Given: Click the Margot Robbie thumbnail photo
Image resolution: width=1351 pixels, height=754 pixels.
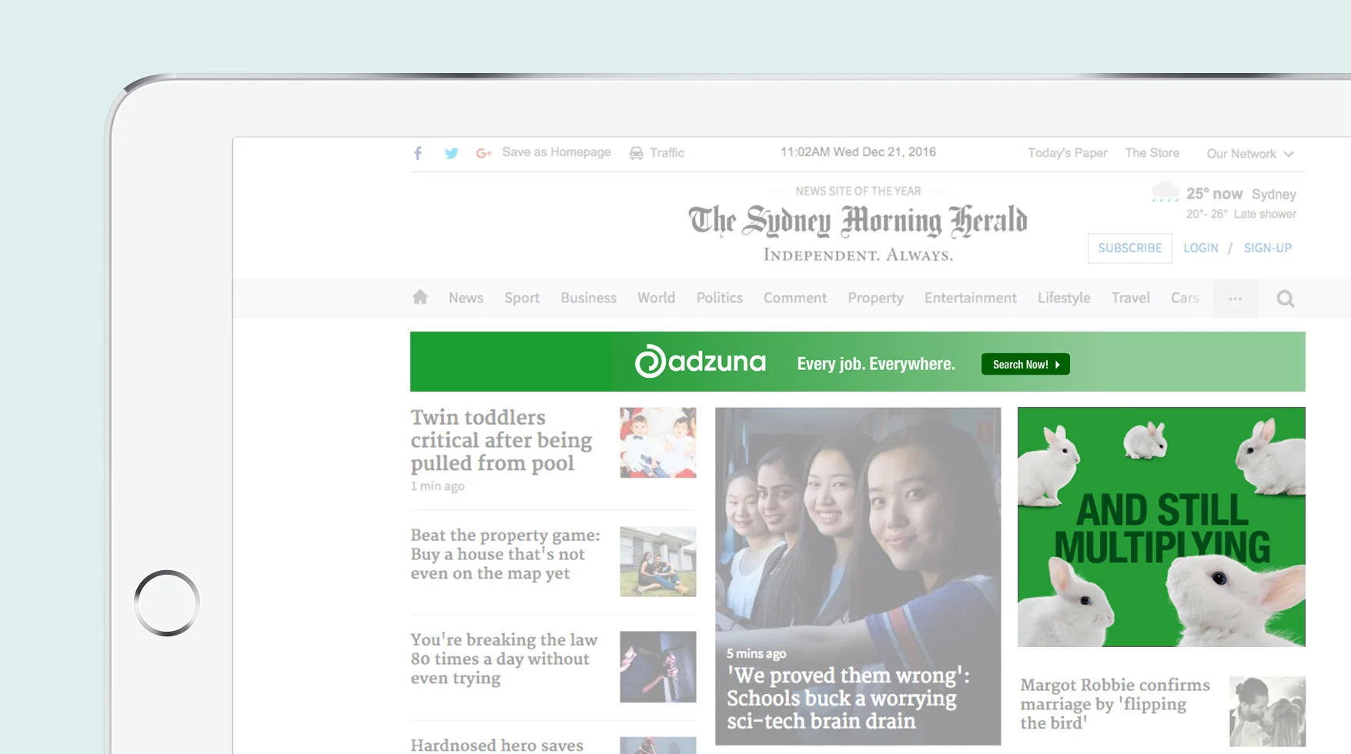Looking at the screenshot, I should pos(1267,712).
